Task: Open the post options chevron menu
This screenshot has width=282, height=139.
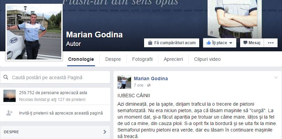Action: click(276, 78)
